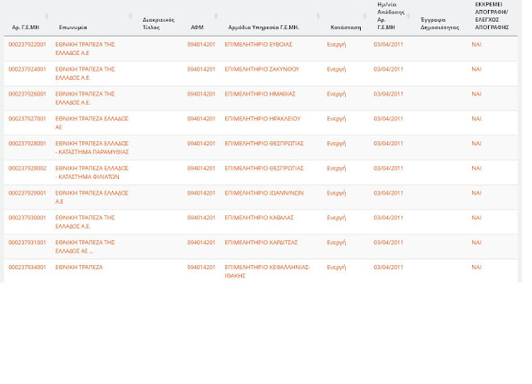Viewport: 532px width, 384px height.
Task: Open record number 000237930001
Action: coord(27,218)
